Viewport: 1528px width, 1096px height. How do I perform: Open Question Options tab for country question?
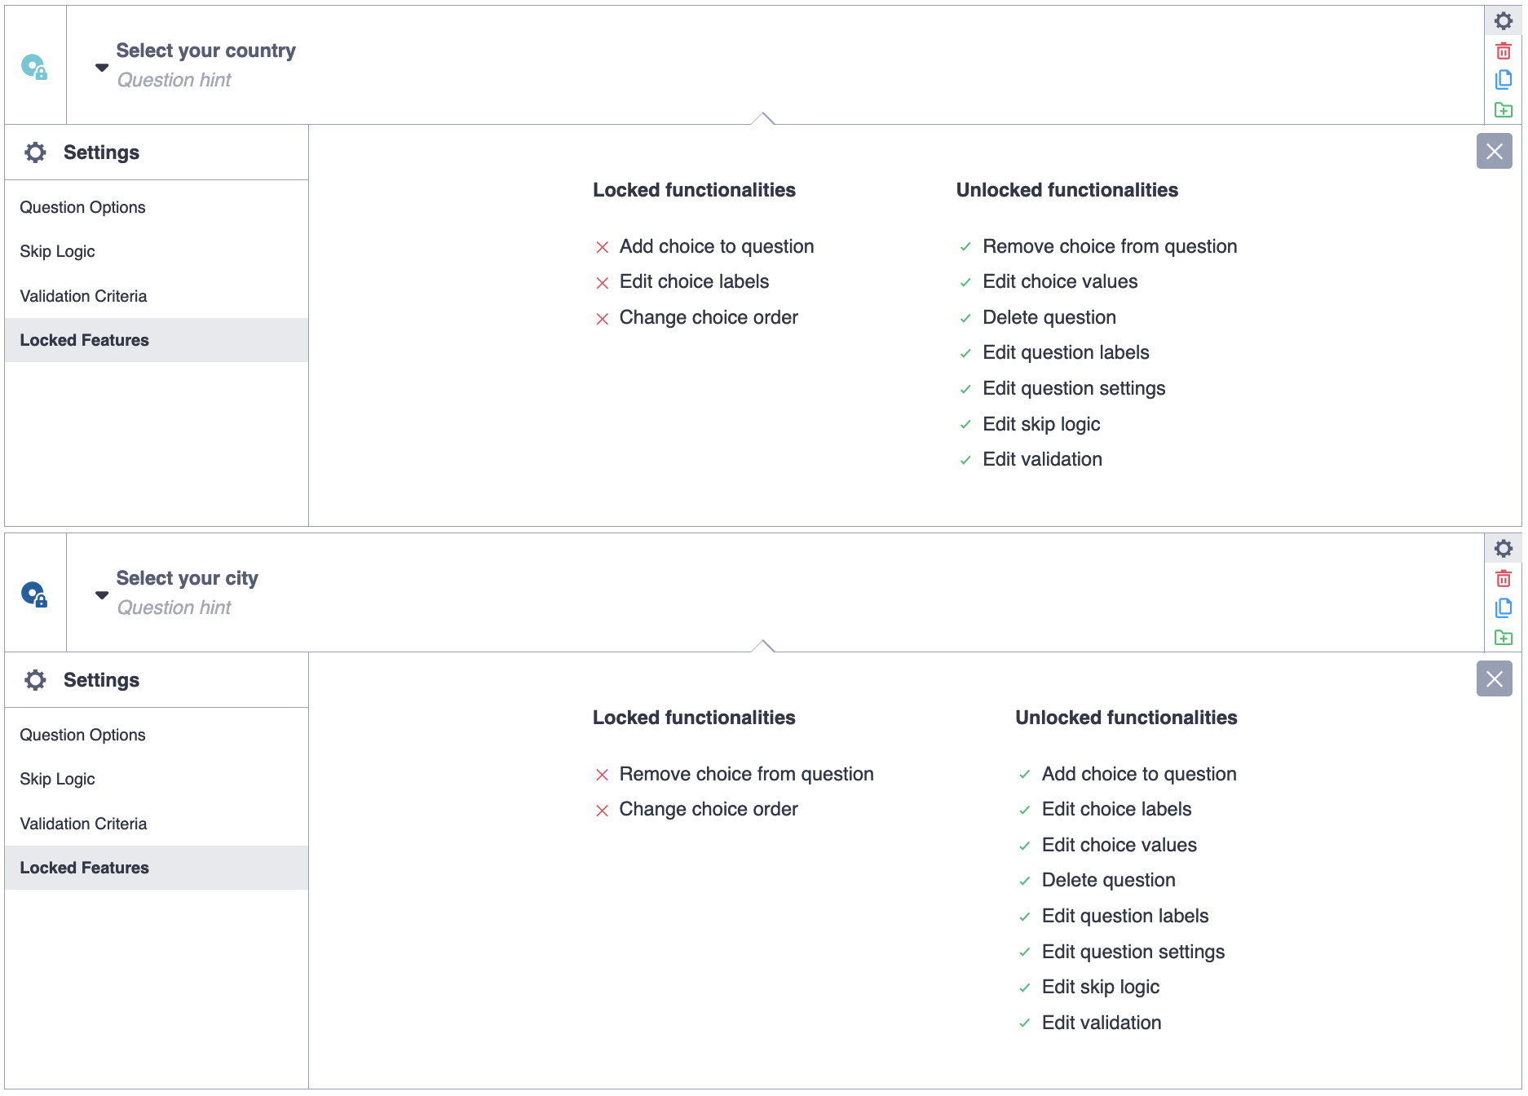click(82, 207)
